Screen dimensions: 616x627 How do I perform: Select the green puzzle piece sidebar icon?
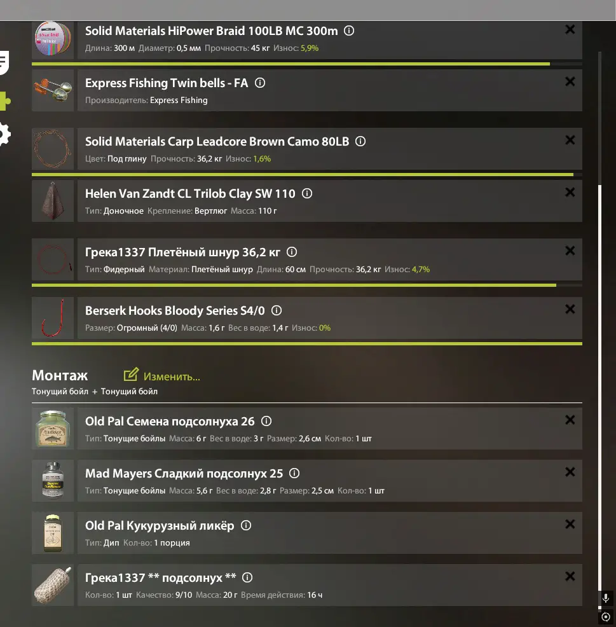pos(5,101)
